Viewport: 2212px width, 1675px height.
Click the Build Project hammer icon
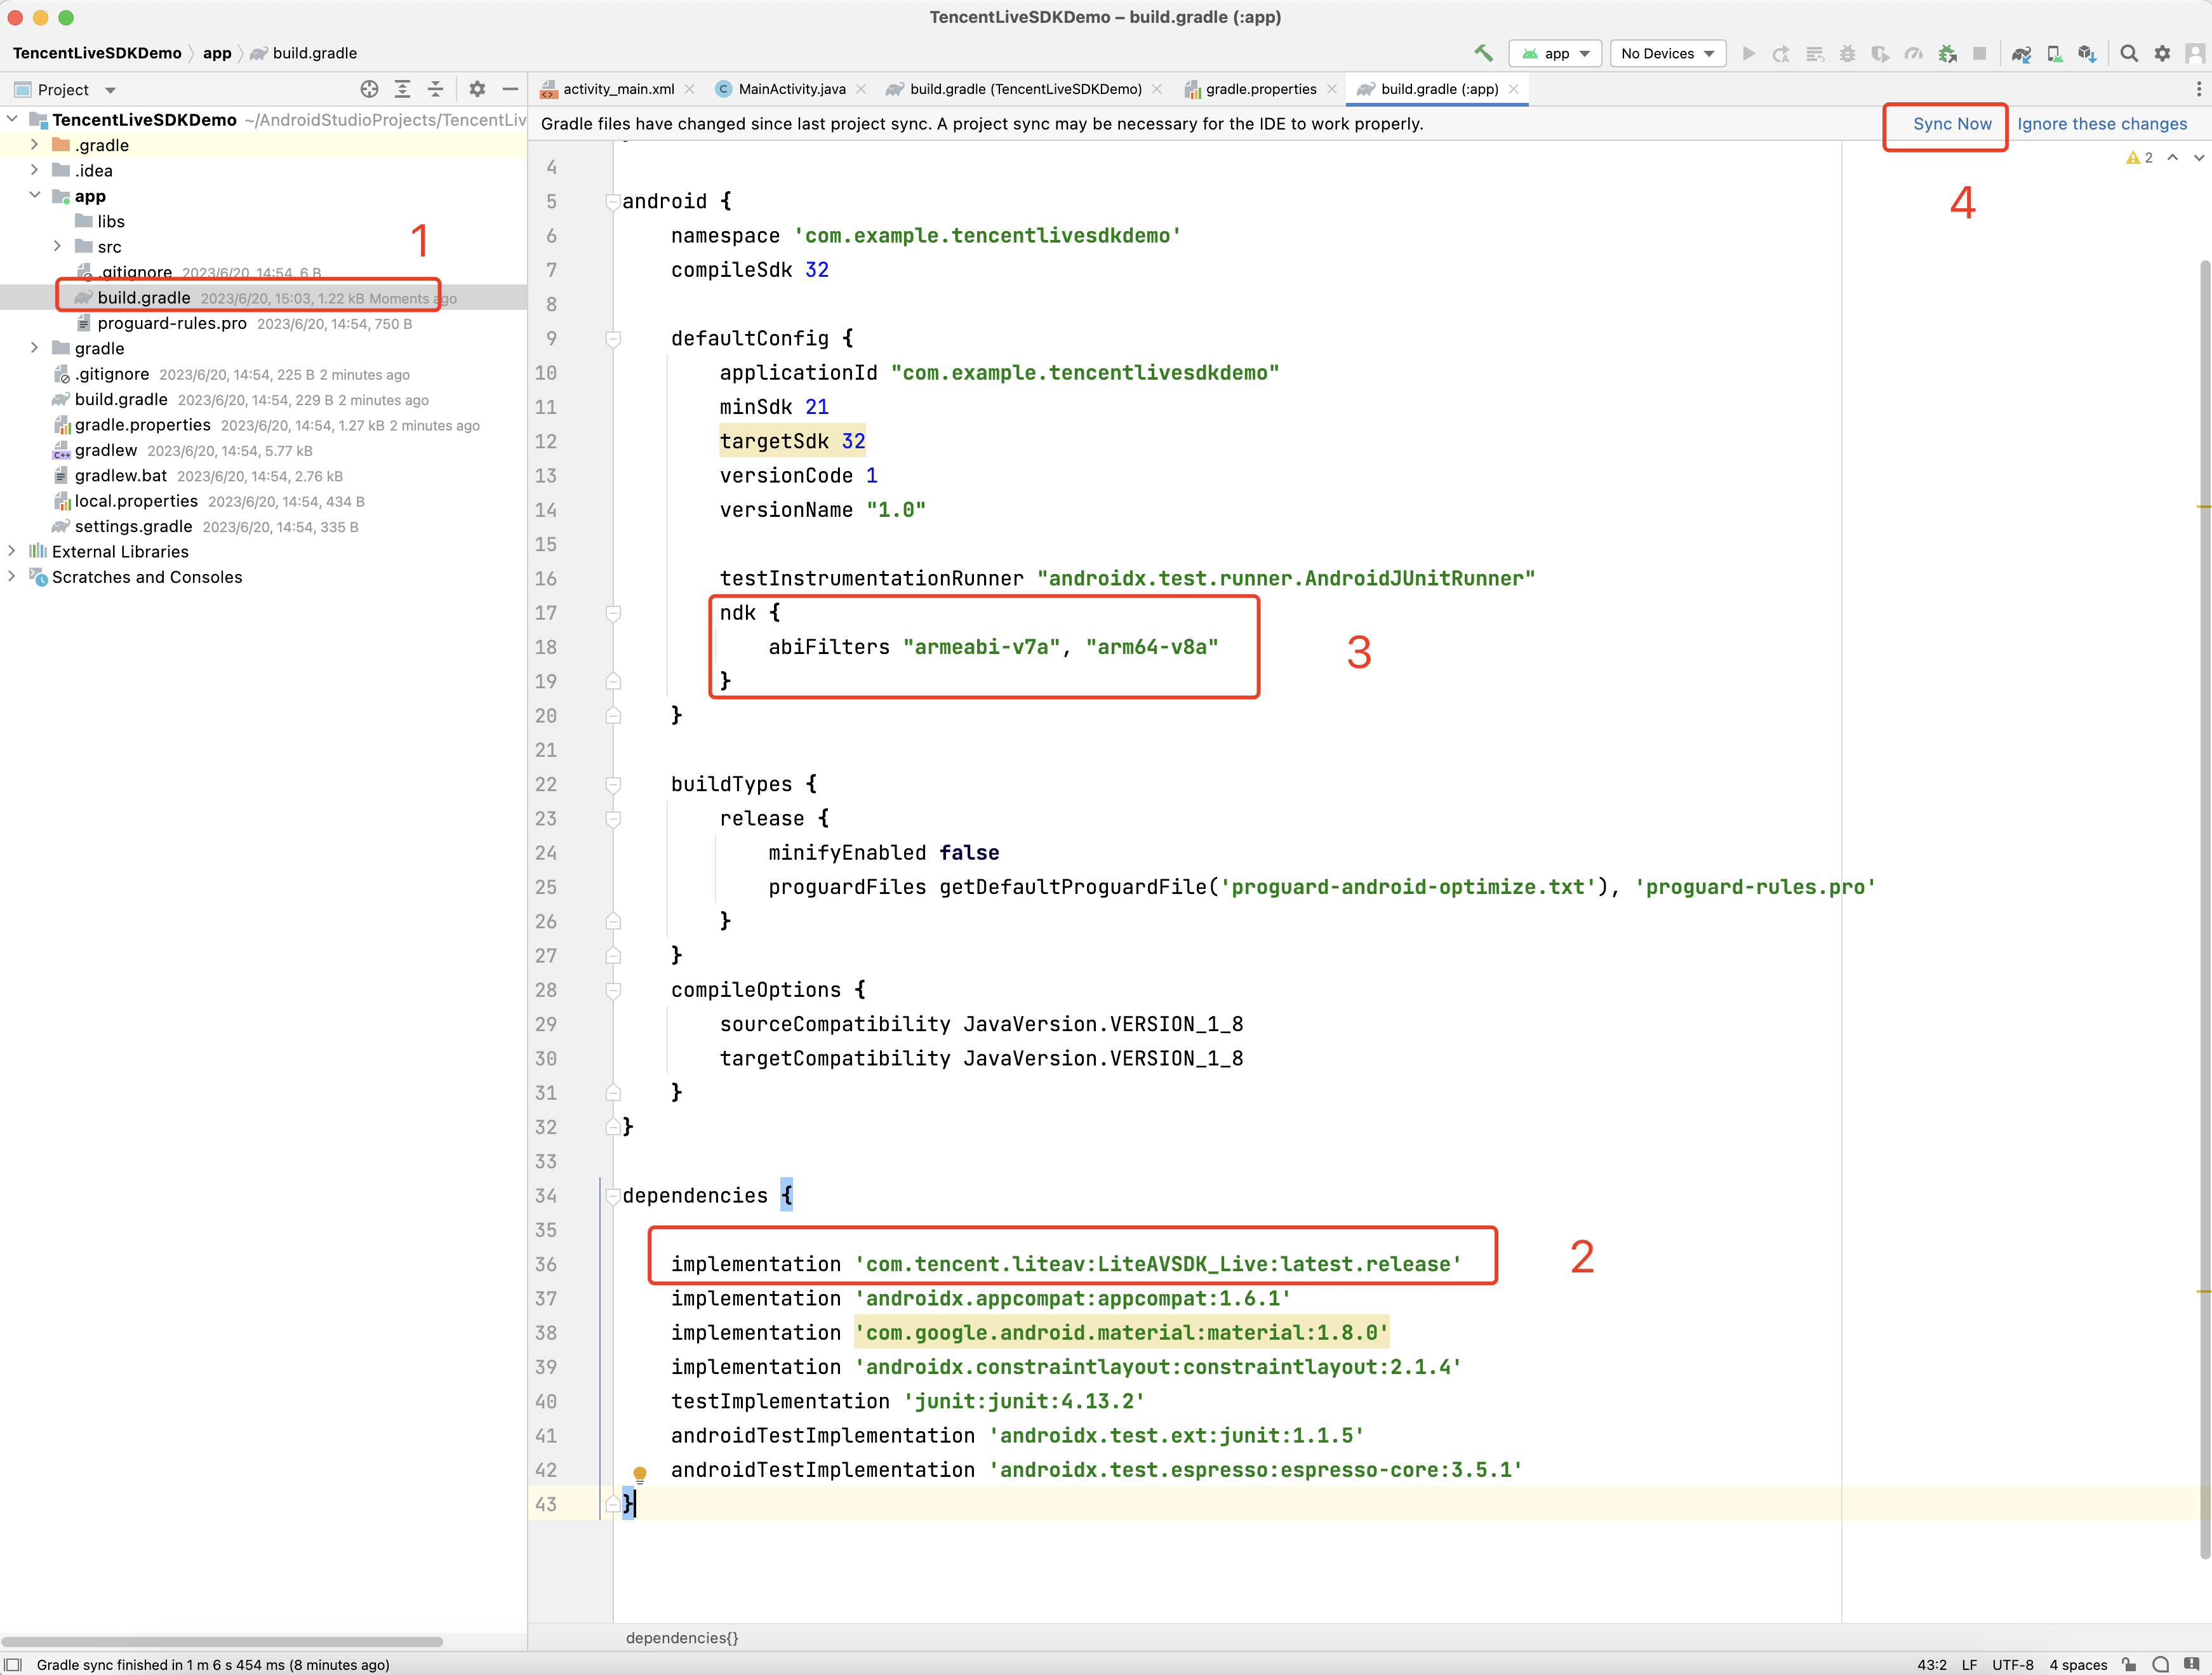point(1484,53)
